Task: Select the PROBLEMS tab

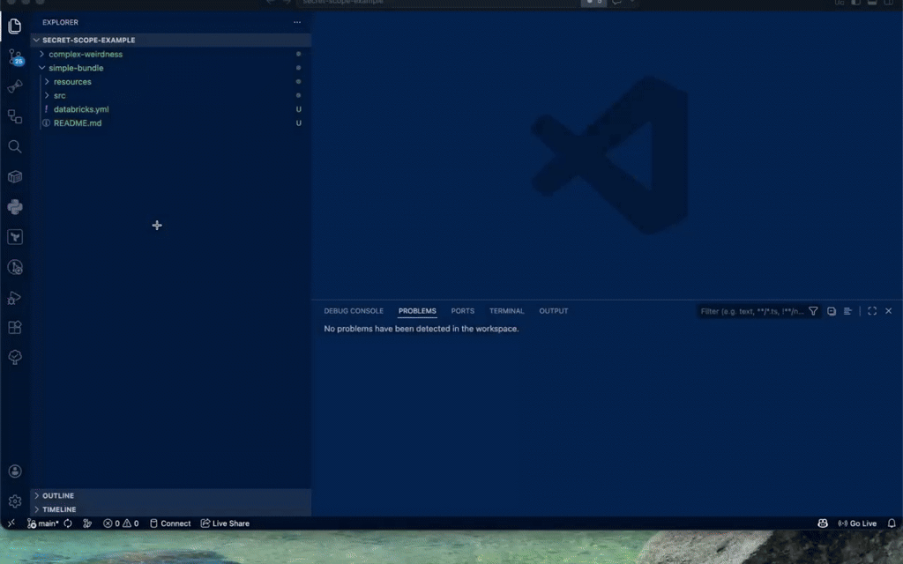Action: (x=417, y=311)
